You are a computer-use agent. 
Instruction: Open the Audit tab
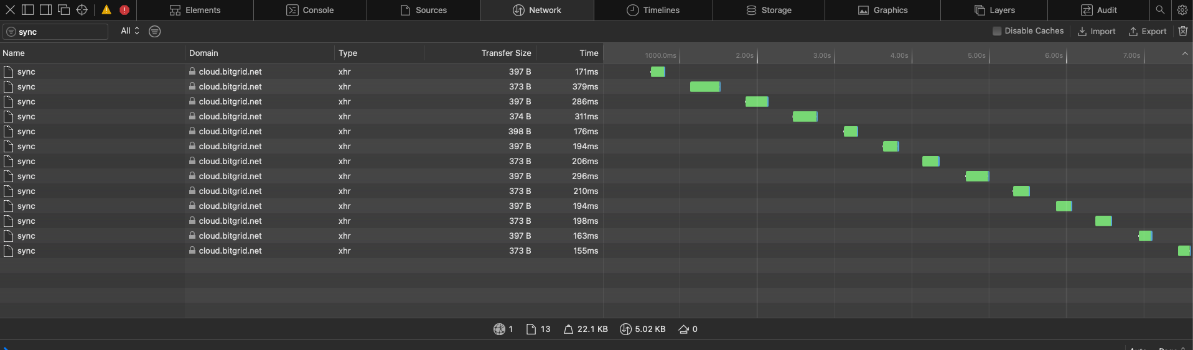[x=1098, y=10]
